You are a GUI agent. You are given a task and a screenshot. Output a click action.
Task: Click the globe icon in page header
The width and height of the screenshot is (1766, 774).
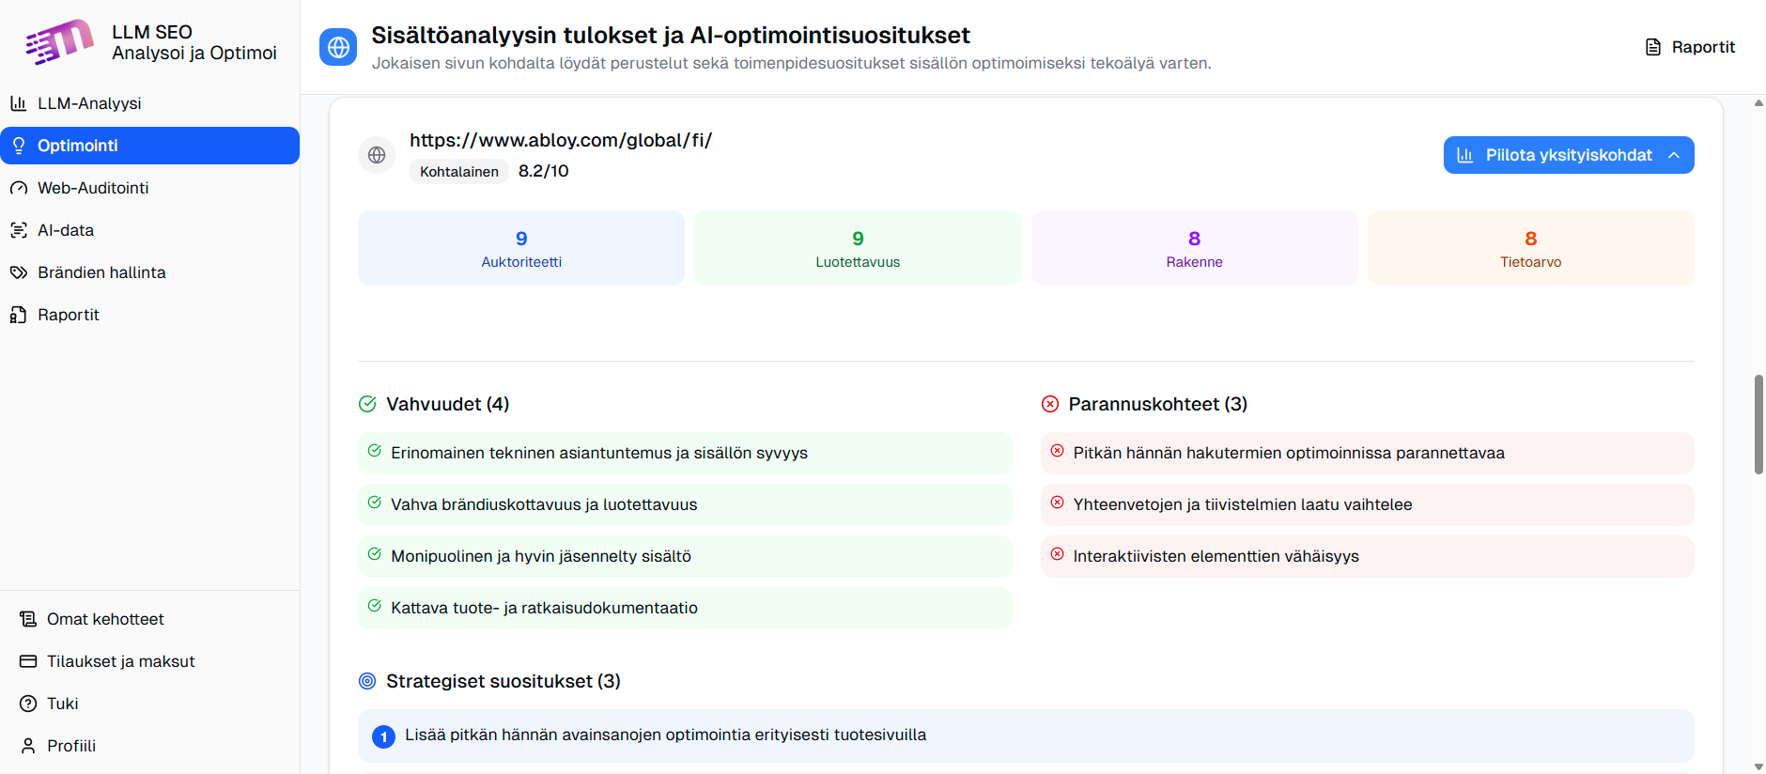tap(338, 47)
